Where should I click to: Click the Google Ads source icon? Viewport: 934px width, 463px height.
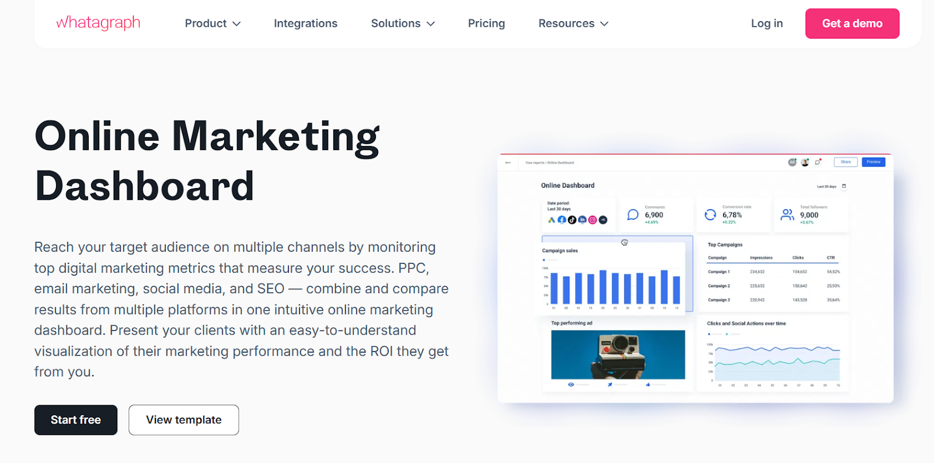point(551,220)
